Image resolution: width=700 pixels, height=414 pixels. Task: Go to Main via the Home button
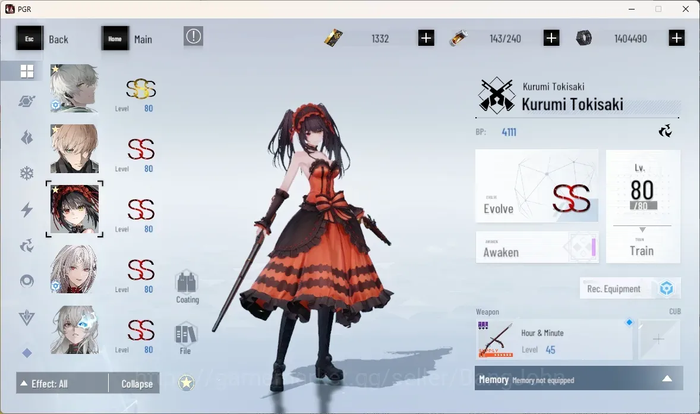(x=128, y=39)
